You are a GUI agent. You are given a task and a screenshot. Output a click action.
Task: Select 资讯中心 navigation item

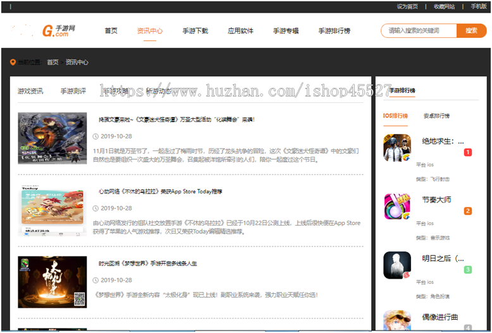point(150,31)
